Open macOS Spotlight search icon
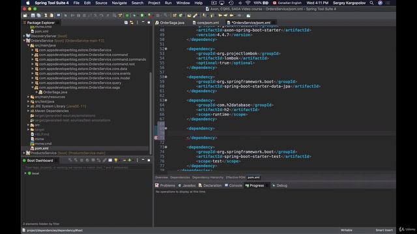Image resolution: width=417 pixels, height=234 pixels. [371, 3]
